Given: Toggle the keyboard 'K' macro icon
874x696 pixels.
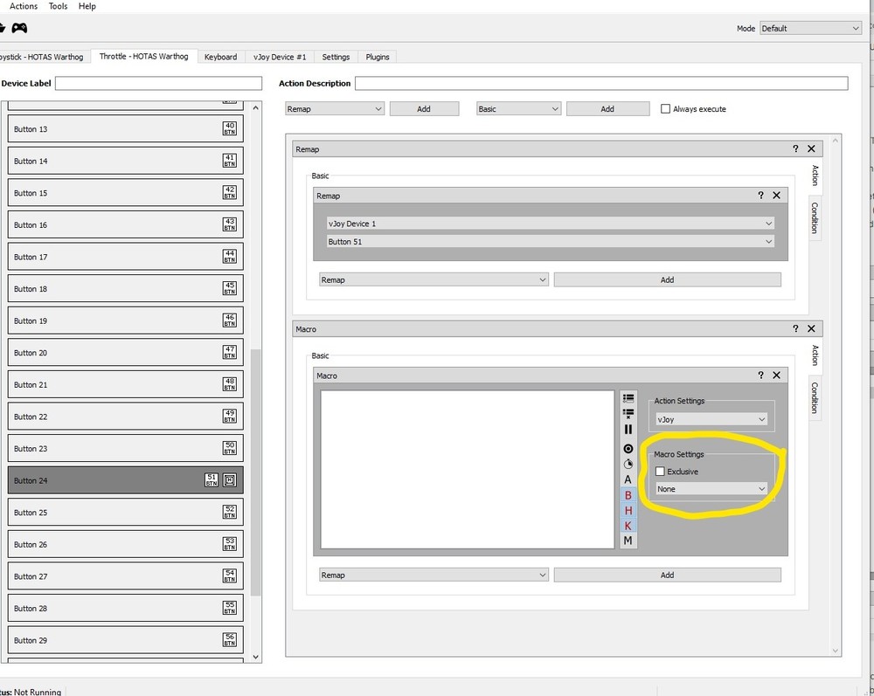Looking at the screenshot, I should point(628,526).
